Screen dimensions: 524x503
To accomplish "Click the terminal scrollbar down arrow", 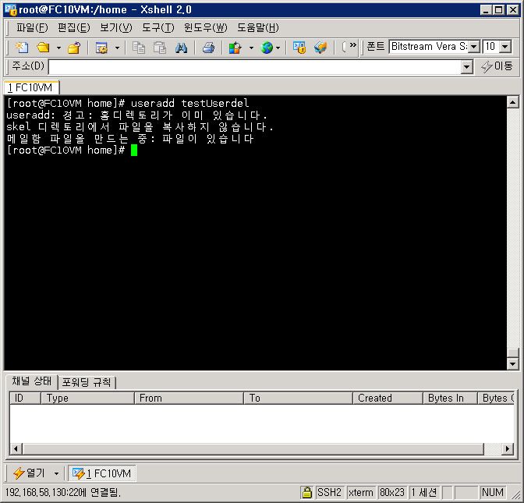I will click(x=512, y=363).
